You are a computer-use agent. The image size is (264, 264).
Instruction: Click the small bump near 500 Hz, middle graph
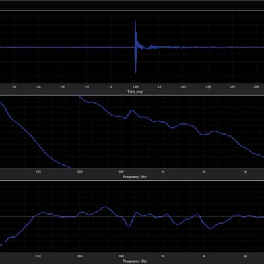click(132, 112)
